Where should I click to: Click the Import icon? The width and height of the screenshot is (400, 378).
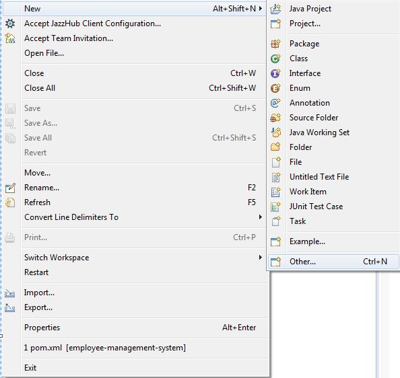9,293
